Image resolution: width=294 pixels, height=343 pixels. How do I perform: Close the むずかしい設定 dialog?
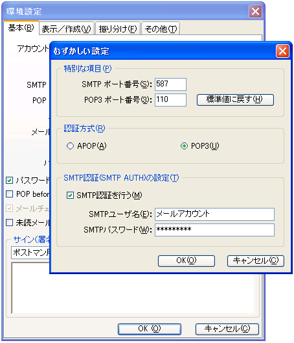[282, 51]
